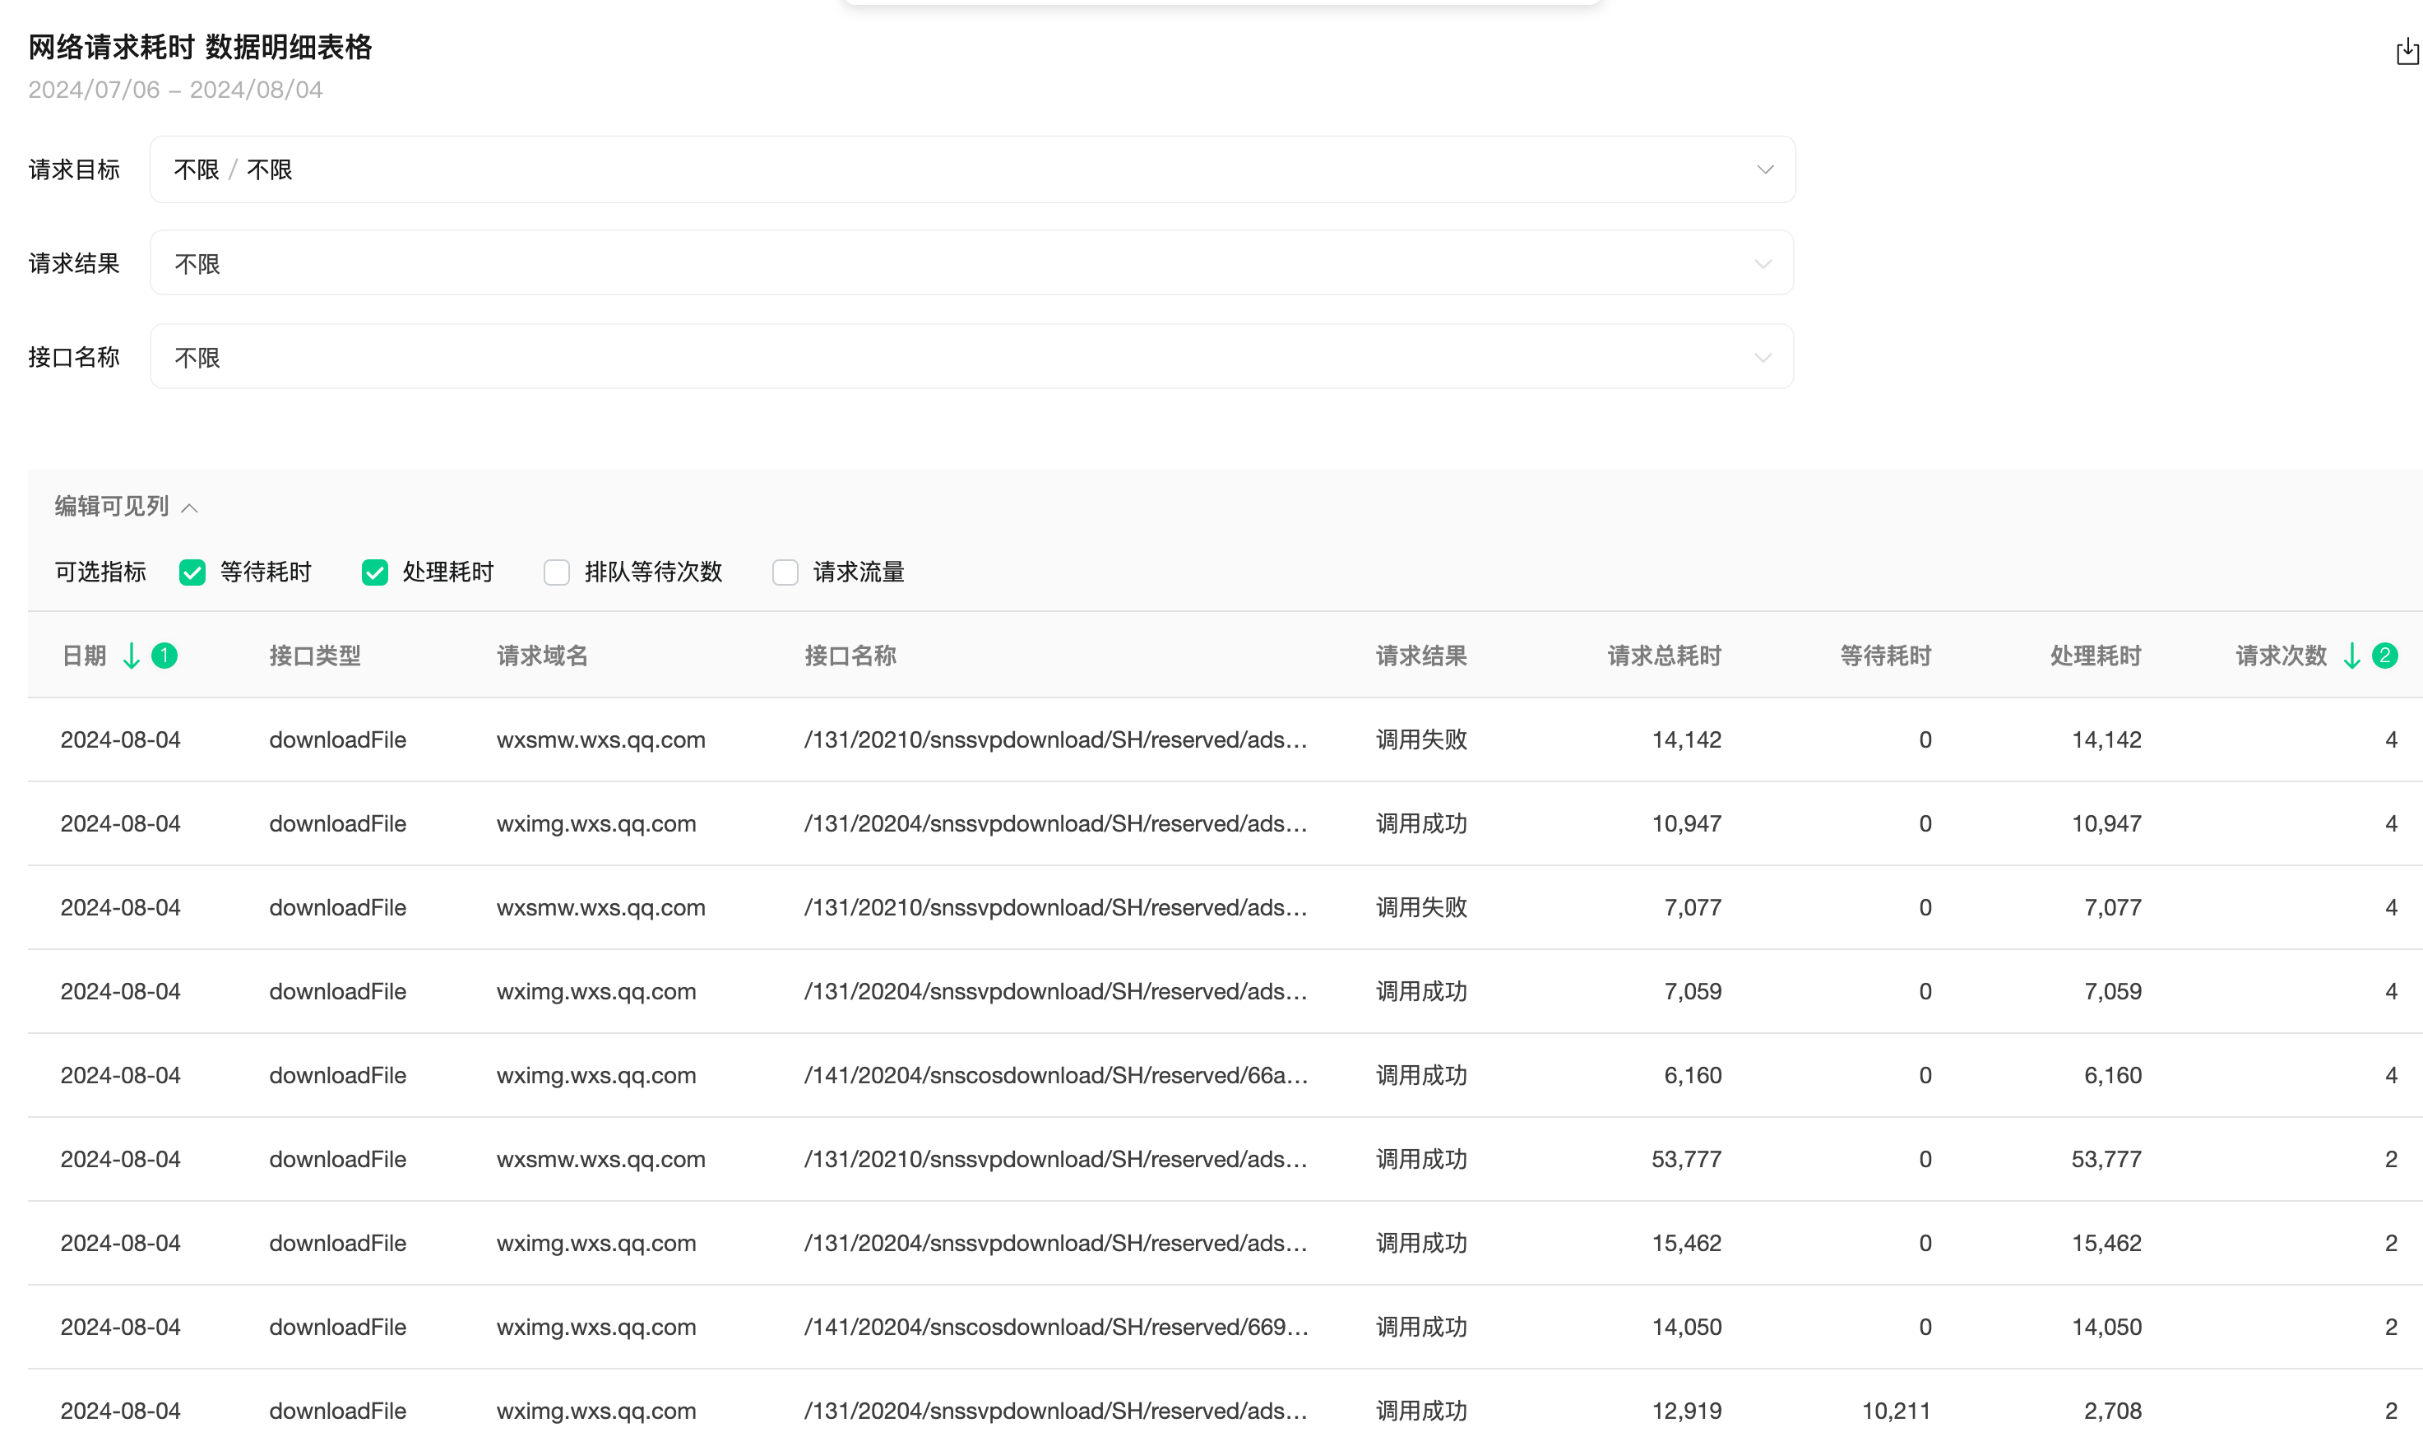The image size is (2423, 1446).
Task: Uncheck the 处理耗时 checkbox
Action: (375, 572)
